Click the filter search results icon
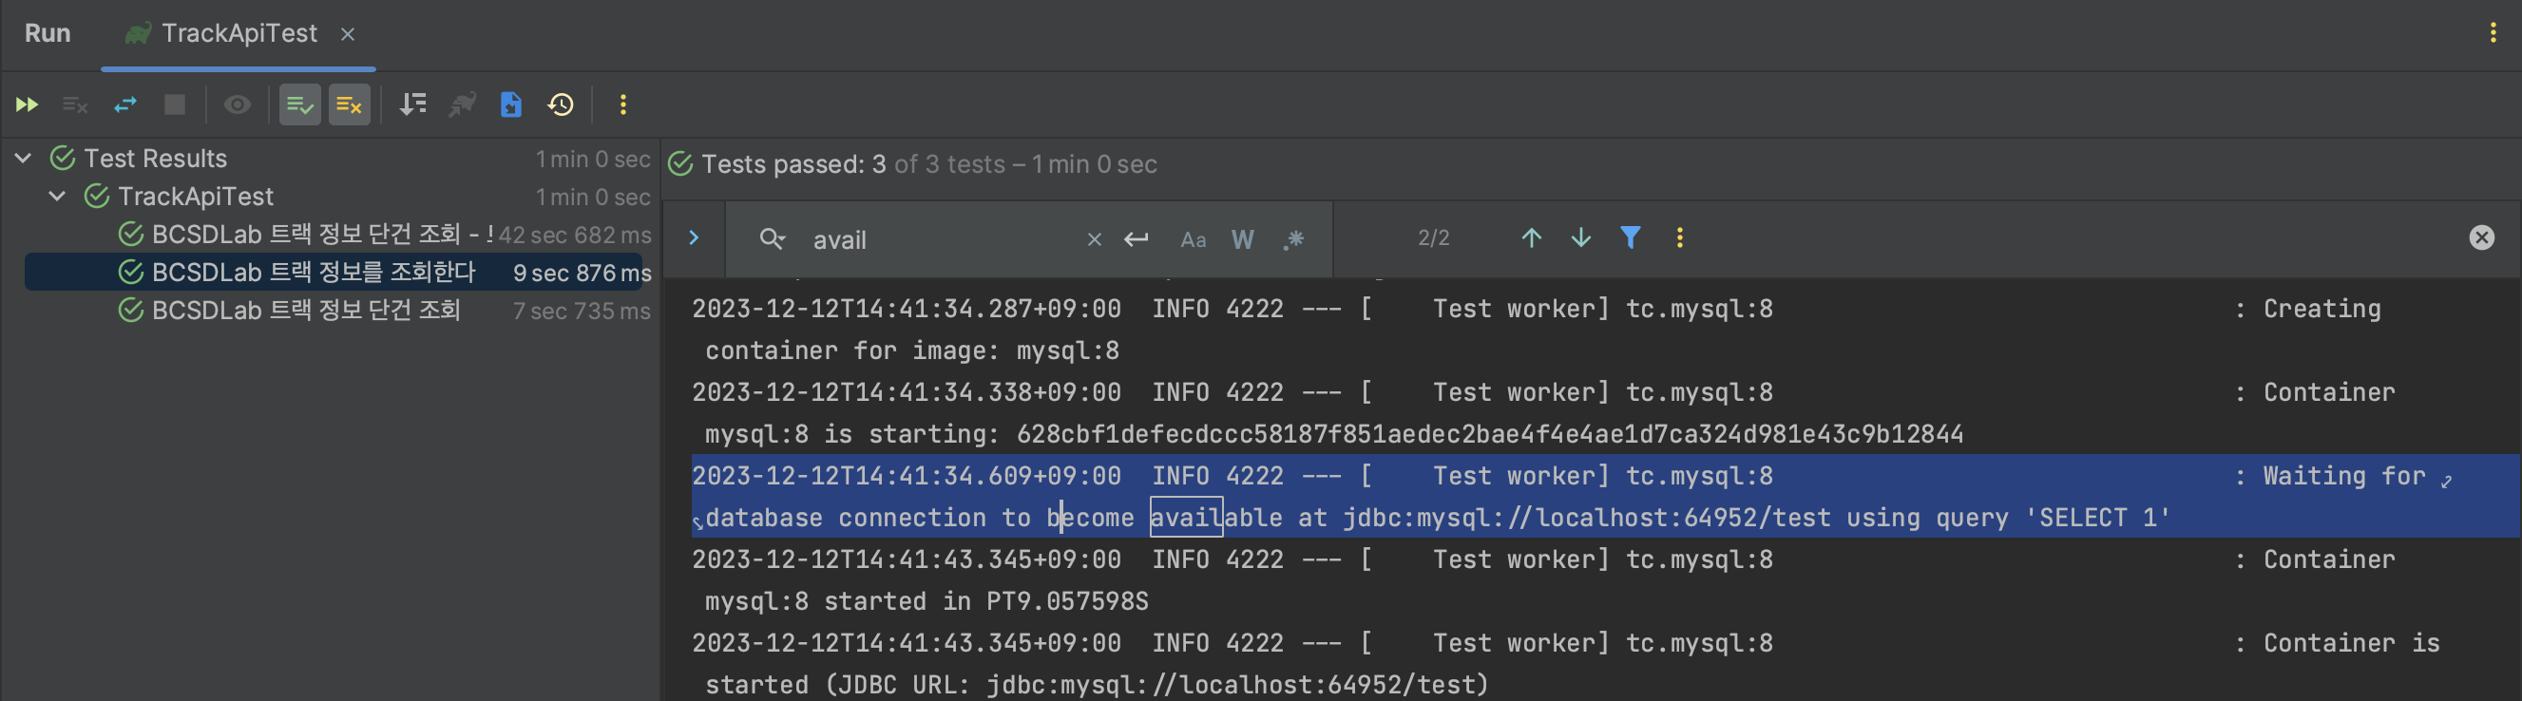Image resolution: width=2522 pixels, height=701 pixels. [x=1630, y=237]
